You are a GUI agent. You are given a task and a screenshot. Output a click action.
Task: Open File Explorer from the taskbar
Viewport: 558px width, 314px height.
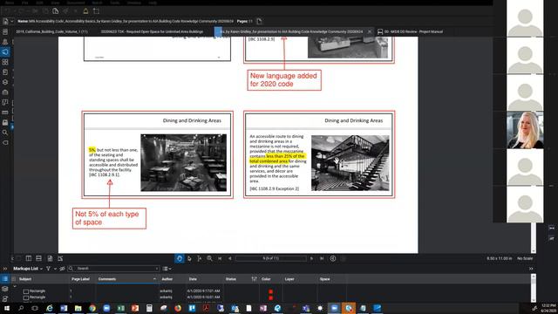pos(78,308)
